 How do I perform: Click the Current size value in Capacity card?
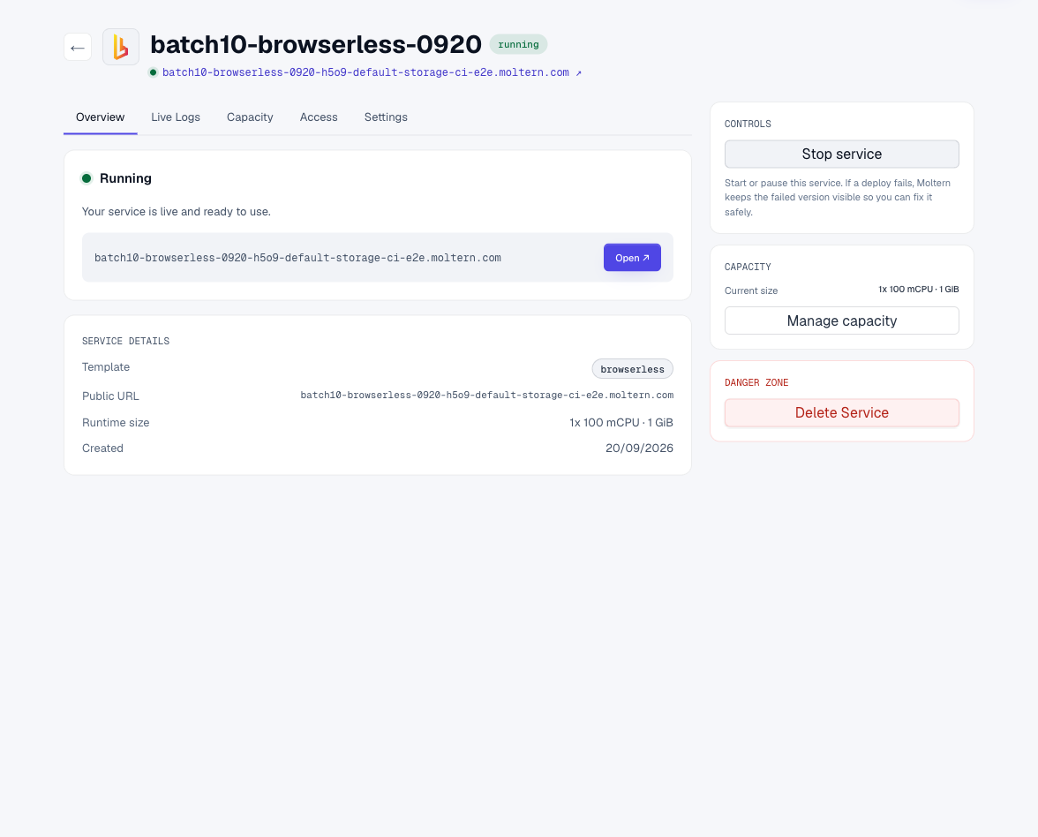click(x=918, y=290)
